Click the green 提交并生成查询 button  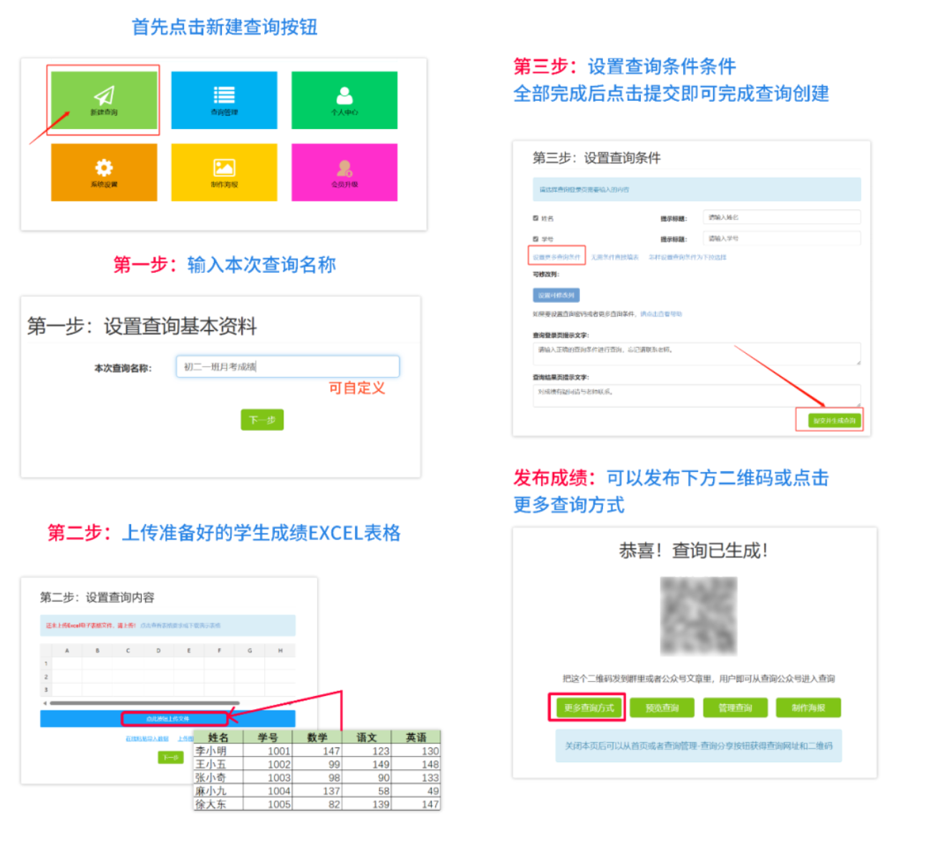[834, 420]
